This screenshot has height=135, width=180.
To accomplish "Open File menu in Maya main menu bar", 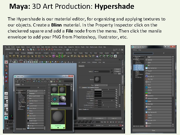I will 5,47.
